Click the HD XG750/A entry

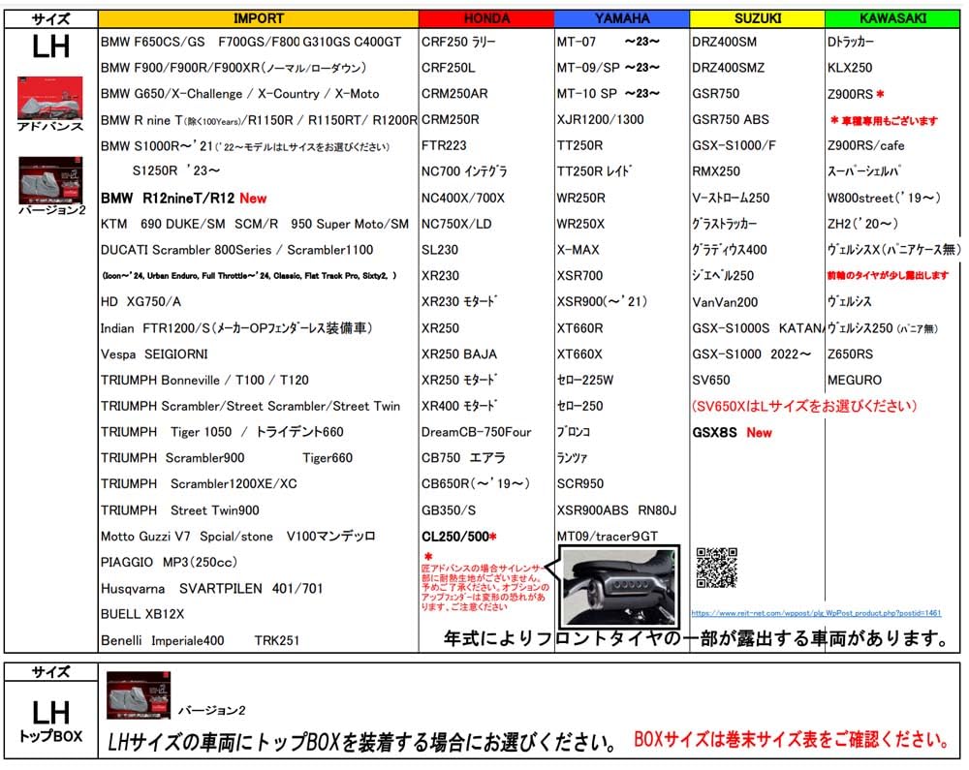(x=141, y=301)
